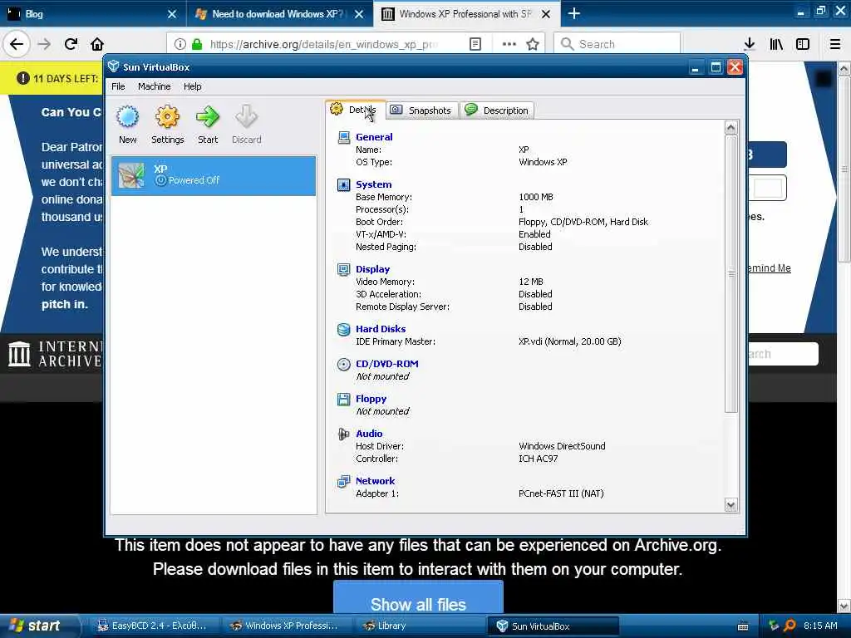Open the Audio section link
This screenshot has height=638, width=851.
click(369, 434)
